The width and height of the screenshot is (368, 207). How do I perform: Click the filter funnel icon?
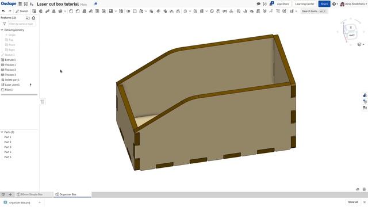pos(4,24)
